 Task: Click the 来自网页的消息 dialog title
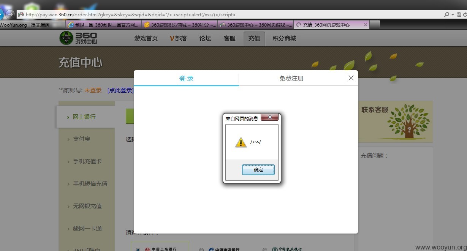[242, 118]
